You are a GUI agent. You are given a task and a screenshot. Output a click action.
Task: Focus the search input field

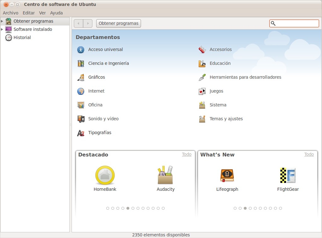(x=294, y=23)
